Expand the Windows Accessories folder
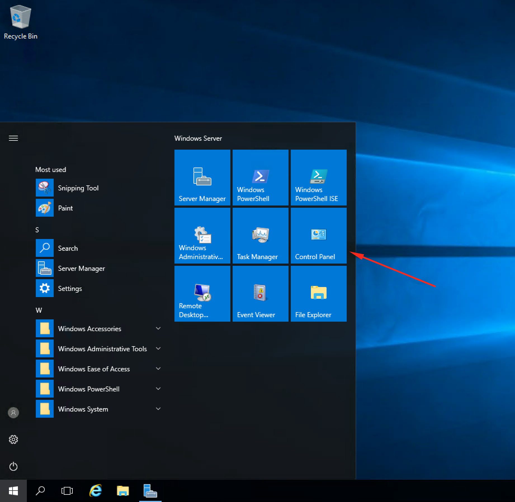 point(89,328)
